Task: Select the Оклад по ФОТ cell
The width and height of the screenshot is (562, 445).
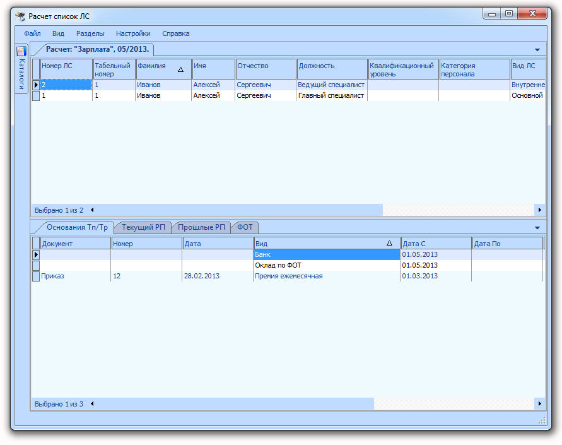Action: (327, 265)
